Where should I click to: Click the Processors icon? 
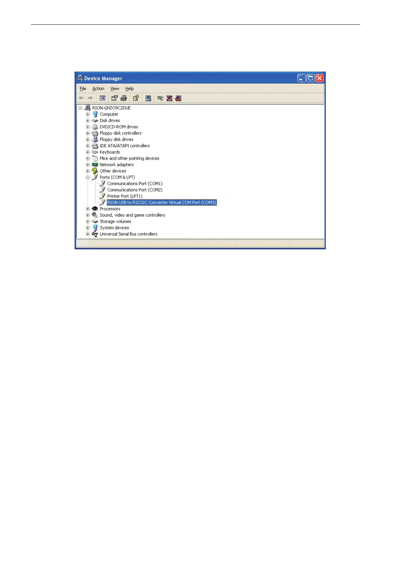95,209
